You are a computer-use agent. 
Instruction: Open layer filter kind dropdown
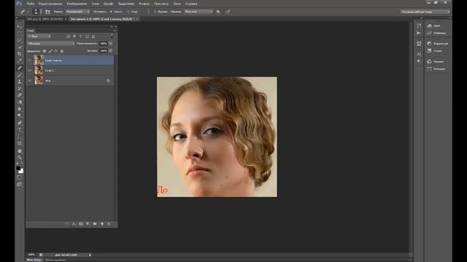point(39,36)
